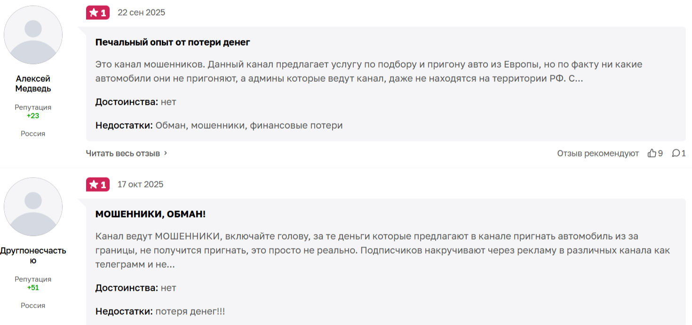Click the star rating badge dated 17 окт 2025
The image size is (692, 325).
click(98, 185)
